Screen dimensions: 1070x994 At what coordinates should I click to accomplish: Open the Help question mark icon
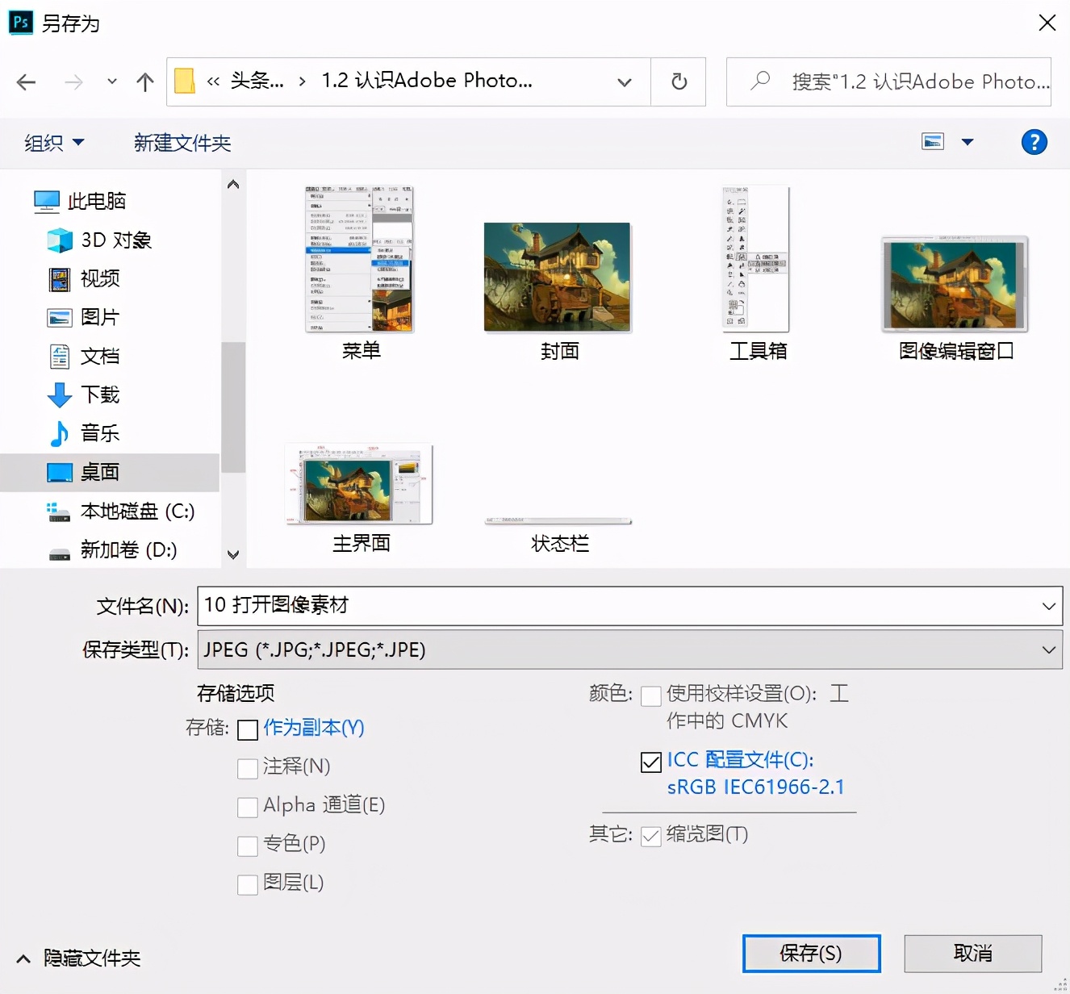pyautogui.click(x=1034, y=142)
